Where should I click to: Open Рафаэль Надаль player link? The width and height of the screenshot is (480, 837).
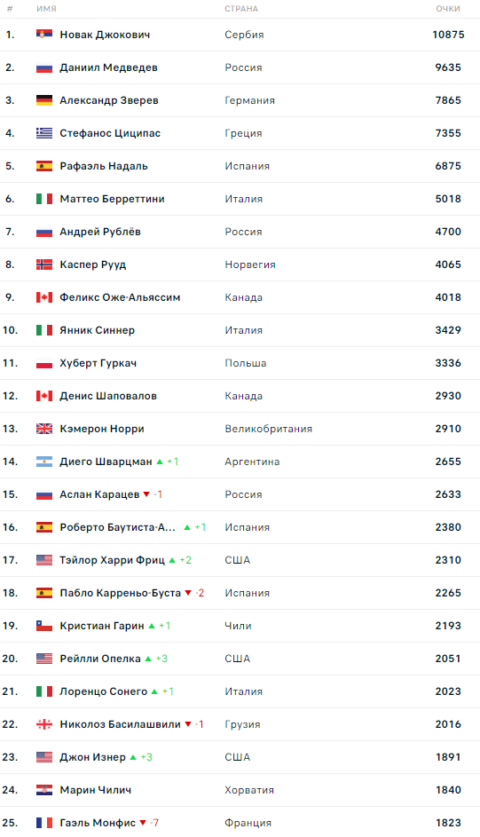(104, 166)
